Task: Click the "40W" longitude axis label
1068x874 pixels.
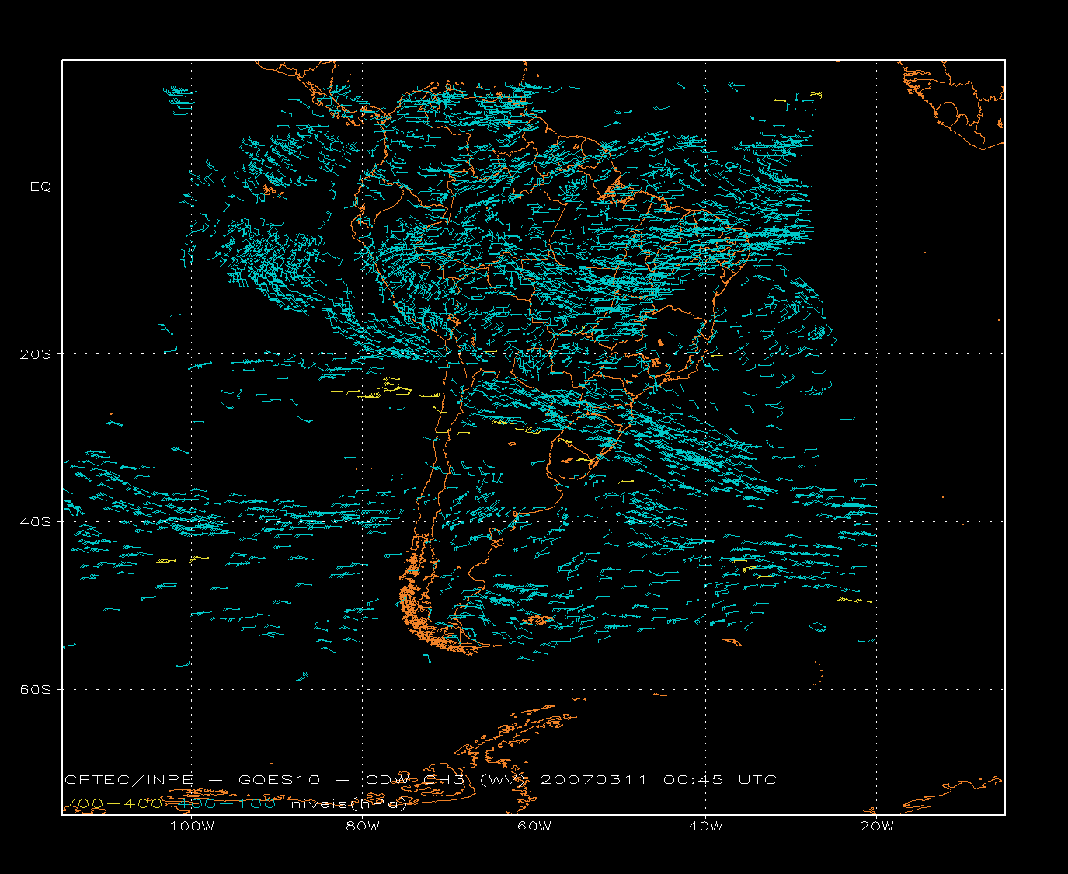Action: click(705, 826)
